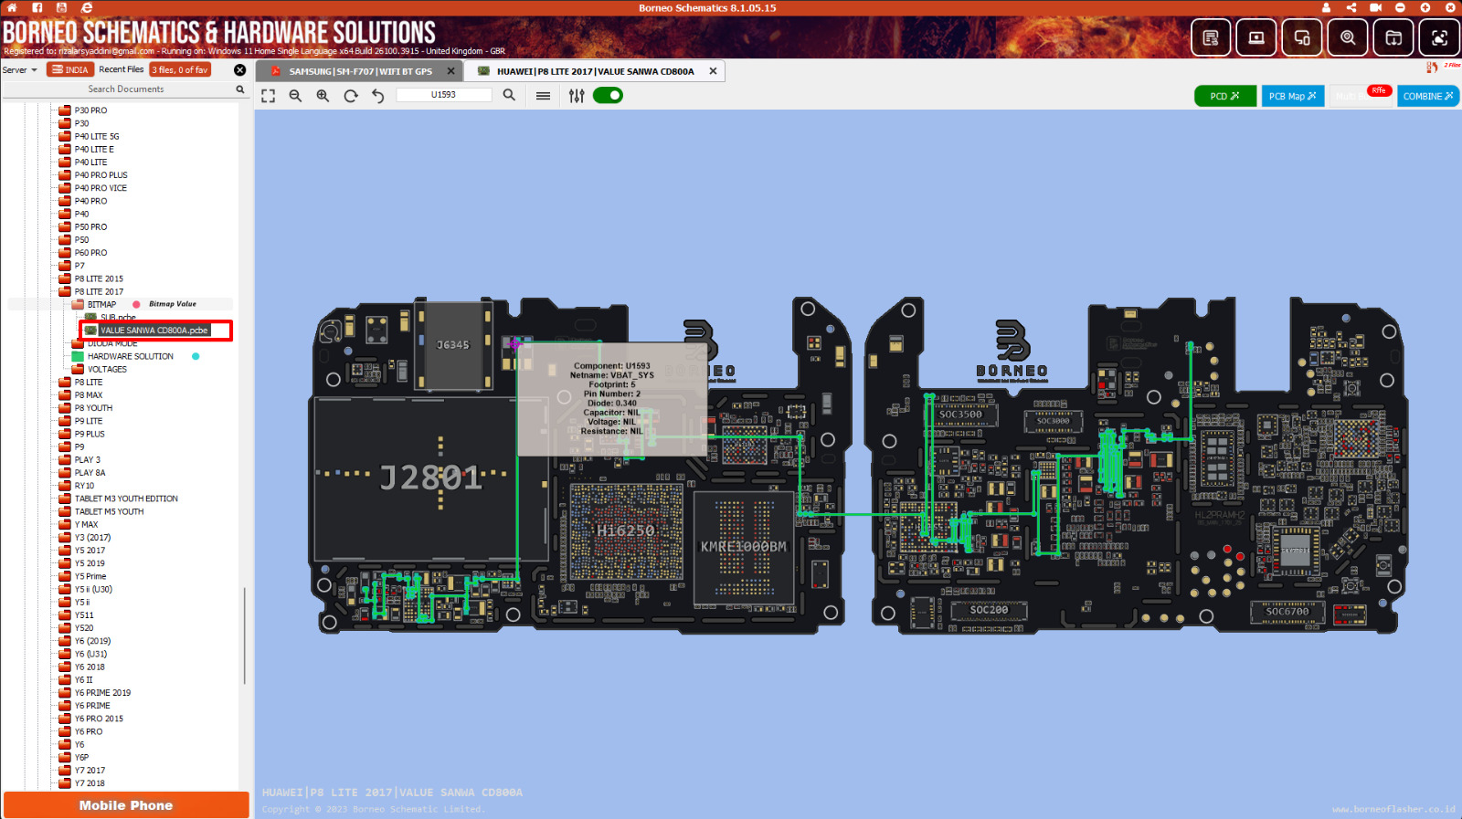Open the hamburger lines menu icon
1462x819 pixels.
coord(543,96)
